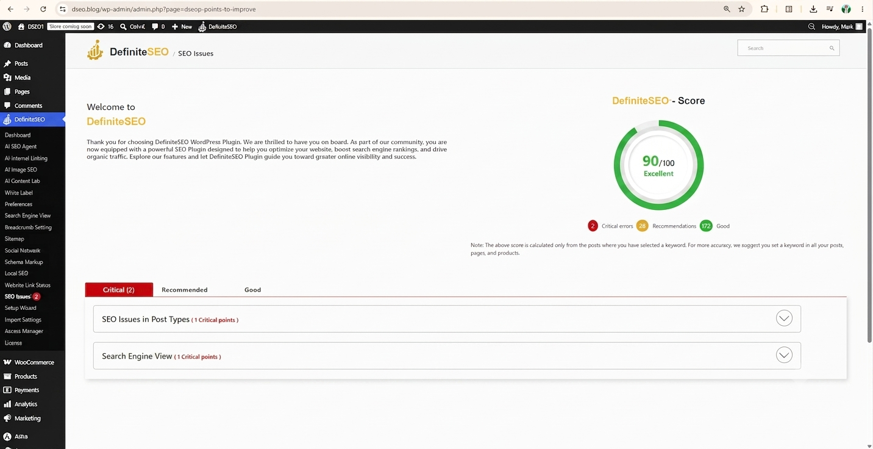
Task: Click the orange 28 Recommendations badge
Action: [x=642, y=226]
